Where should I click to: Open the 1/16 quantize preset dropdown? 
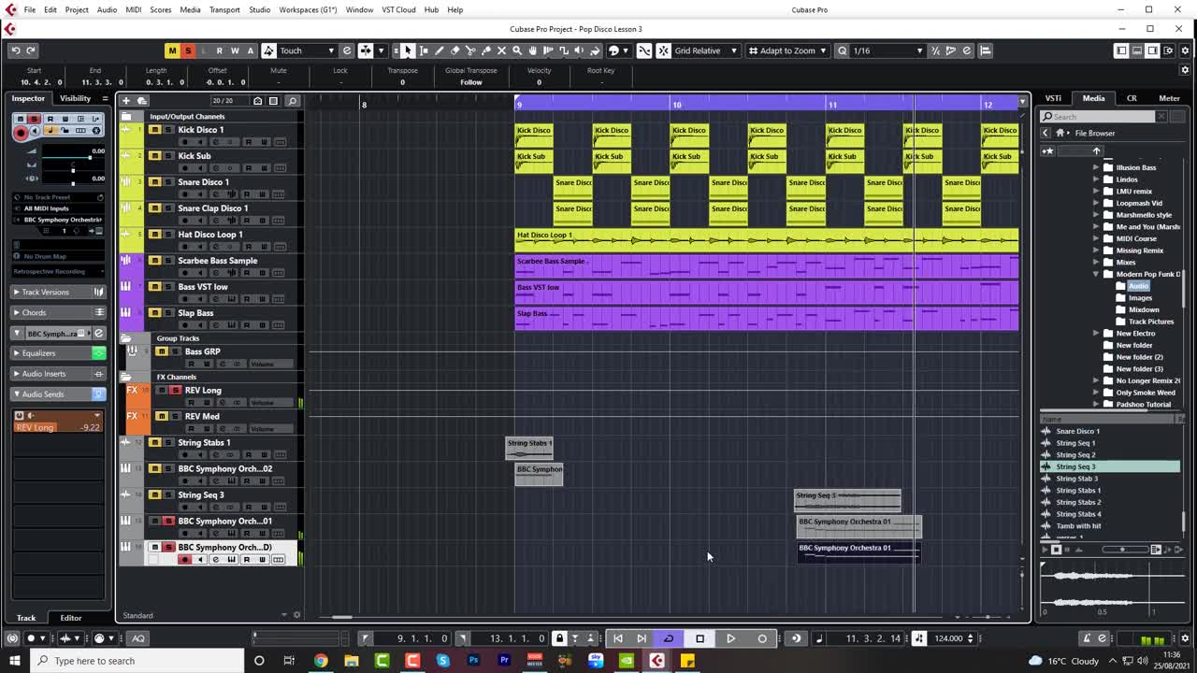(x=887, y=50)
